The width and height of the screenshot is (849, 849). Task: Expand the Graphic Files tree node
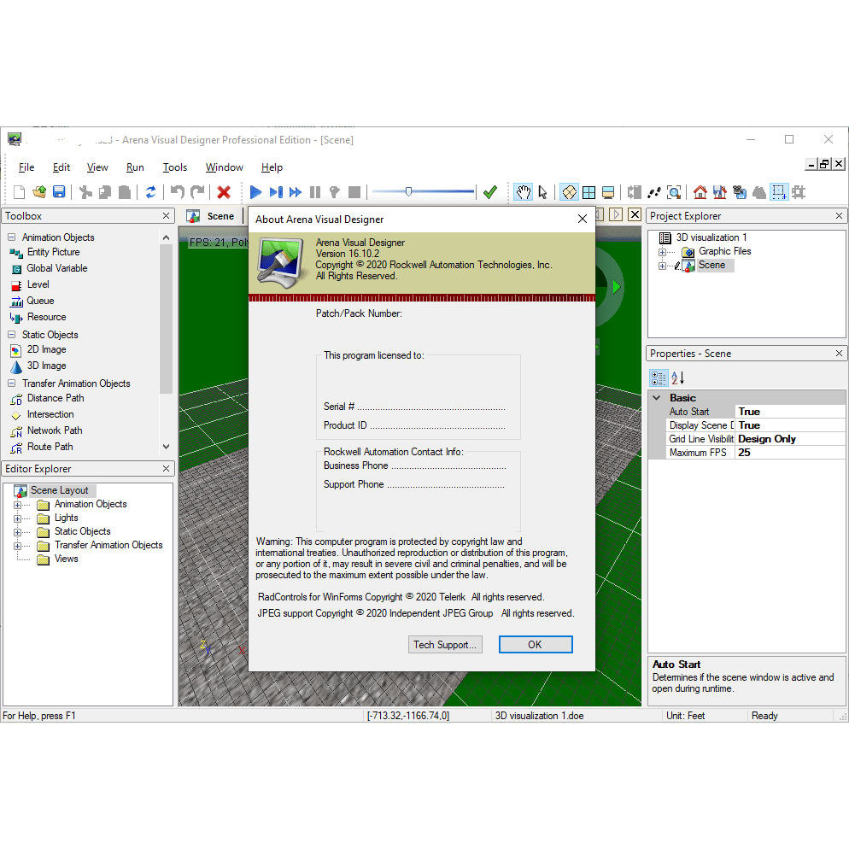(662, 252)
